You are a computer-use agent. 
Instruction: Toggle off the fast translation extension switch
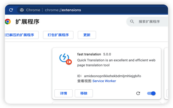click(x=151, y=93)
